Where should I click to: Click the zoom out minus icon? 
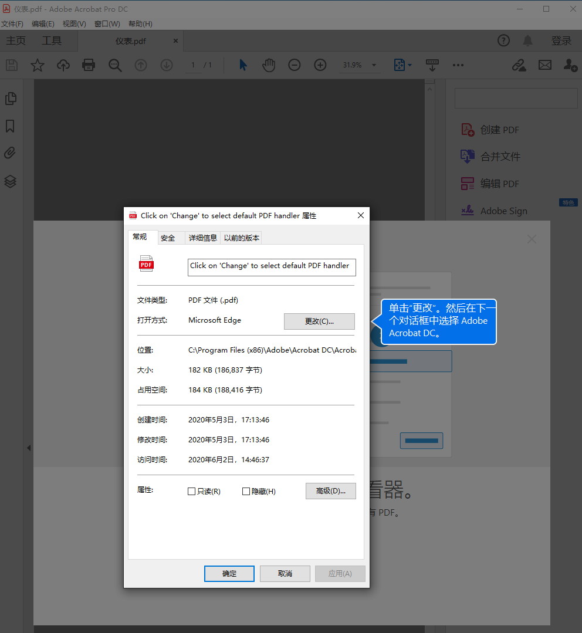(x=295, y=65)
